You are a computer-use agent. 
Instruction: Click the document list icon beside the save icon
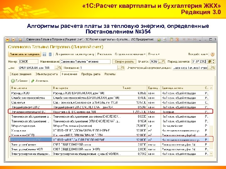click(x=50, y=54)
